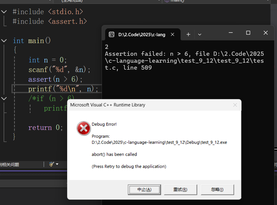277x205 pixels.
Task: Click the 'Debug Error!' heading text
Action: click(104, 124)
